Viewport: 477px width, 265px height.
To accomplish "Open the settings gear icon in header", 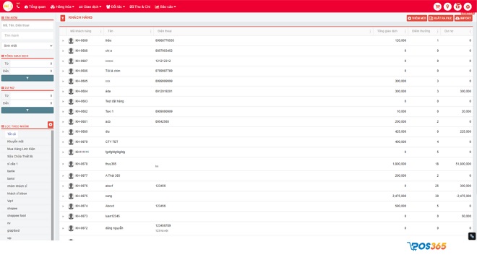I will tap(468, 6).
